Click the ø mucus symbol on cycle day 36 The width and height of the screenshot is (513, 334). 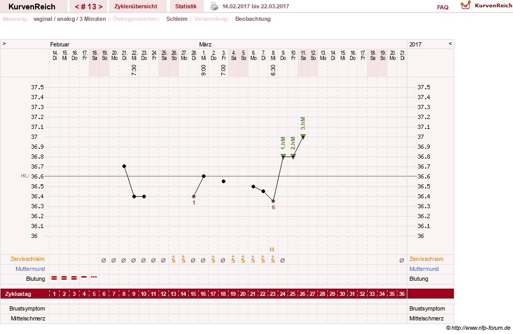[402, 260]
